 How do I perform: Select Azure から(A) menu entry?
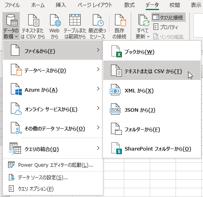[x=53, y=89]
